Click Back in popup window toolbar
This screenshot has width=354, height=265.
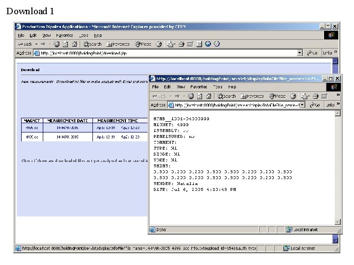[159, 97]
